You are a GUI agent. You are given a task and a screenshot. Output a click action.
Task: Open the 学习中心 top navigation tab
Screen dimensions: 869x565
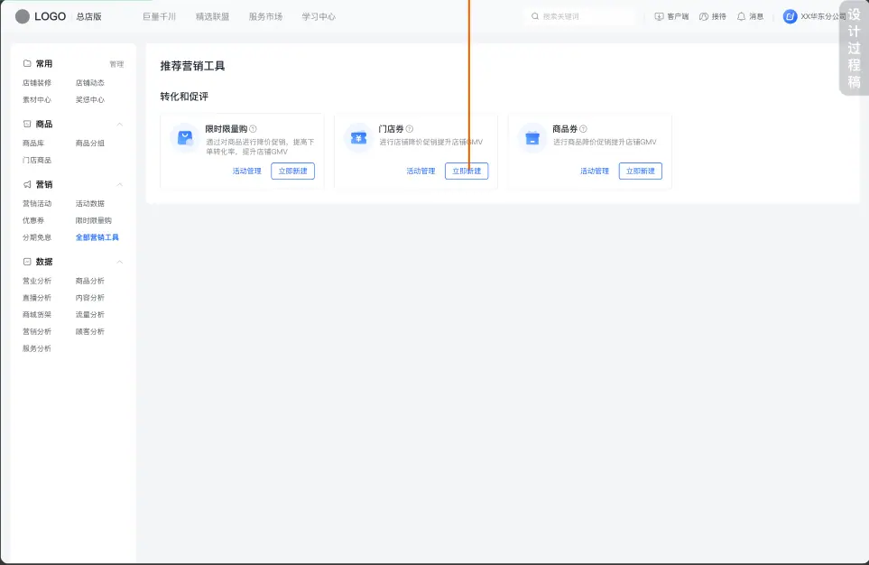point(319,16)
